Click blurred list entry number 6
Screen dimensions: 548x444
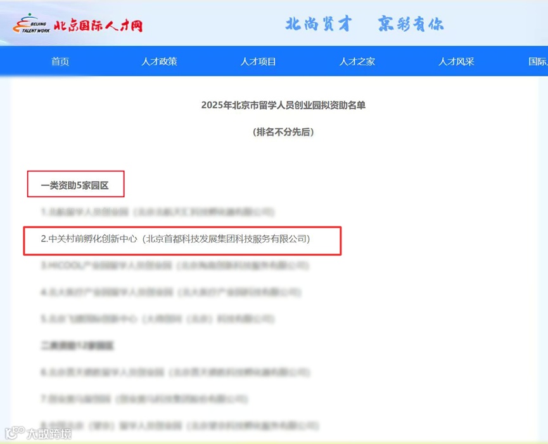175,372
